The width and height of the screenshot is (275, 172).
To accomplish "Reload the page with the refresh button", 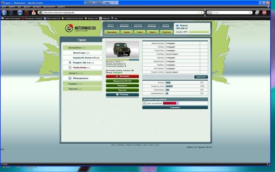I will point(20,12).
